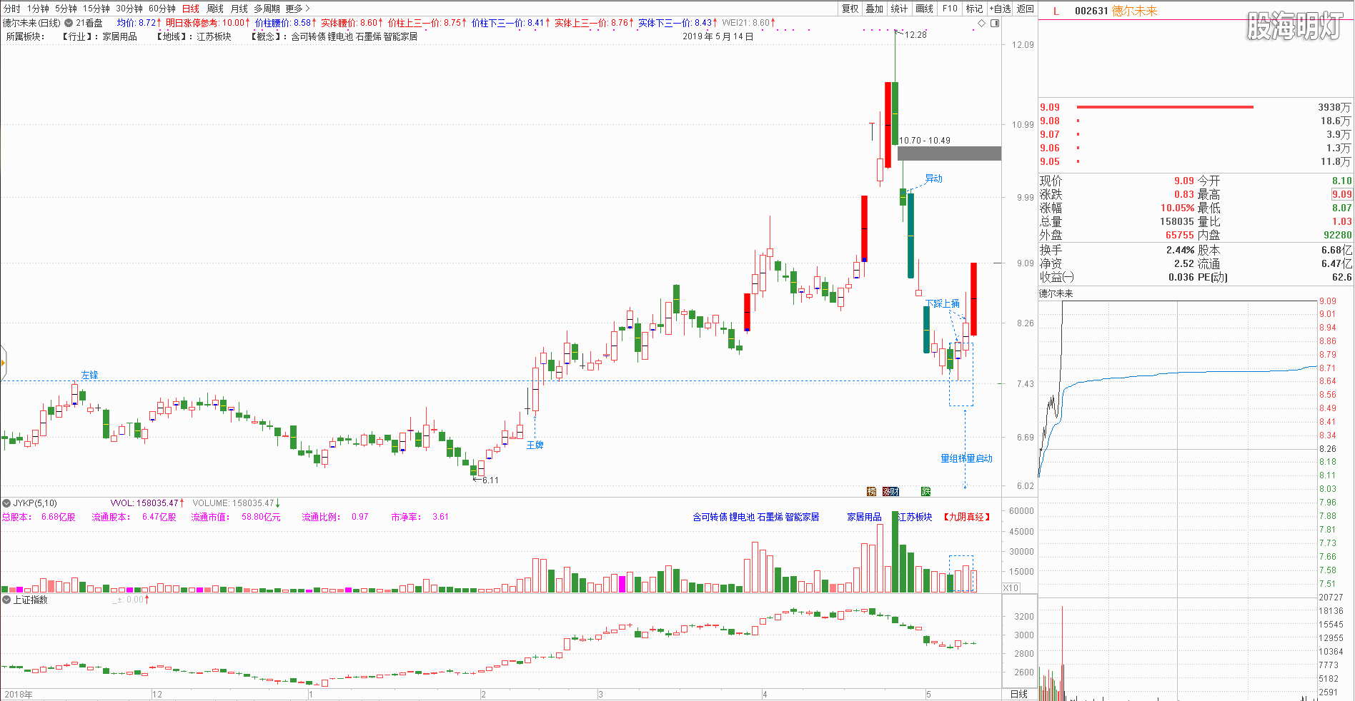Click the 德尔未来 stock name in header
1355x701 pixels.
click(1134, 11)
